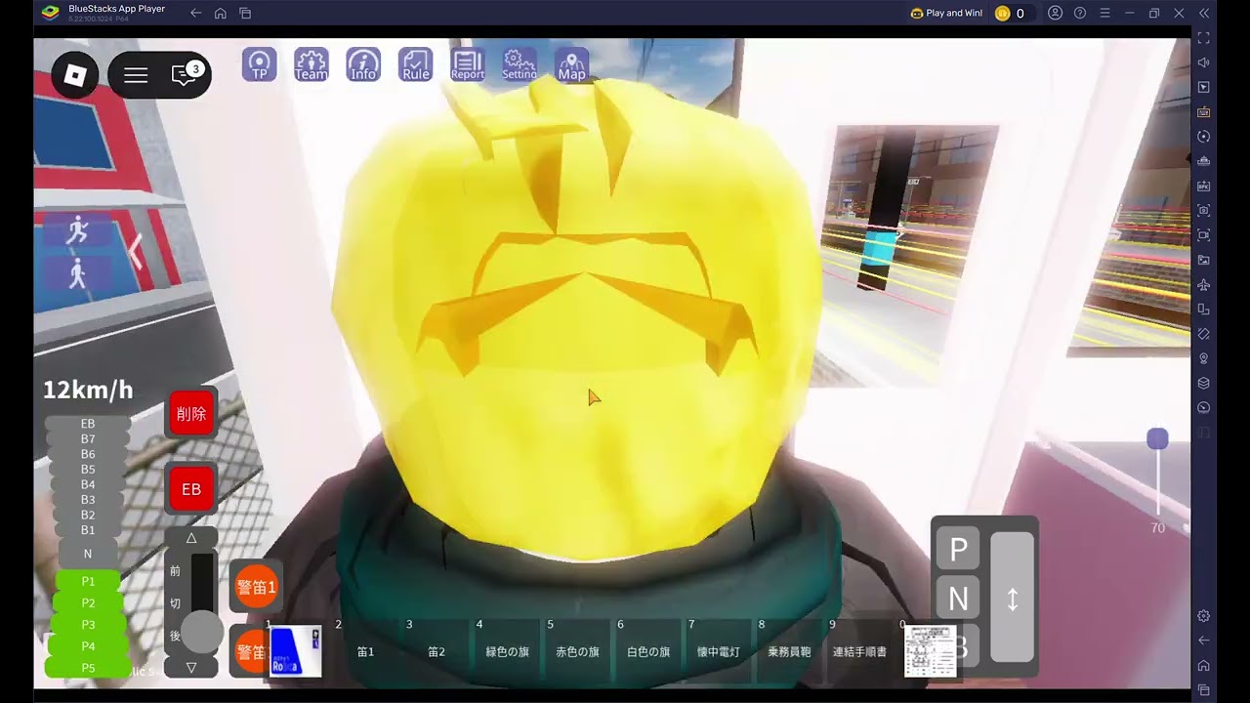Open BlueStacks settings gear in sidebar
The height and width of the screenshot is (703, 1250).
[1204, 616]
